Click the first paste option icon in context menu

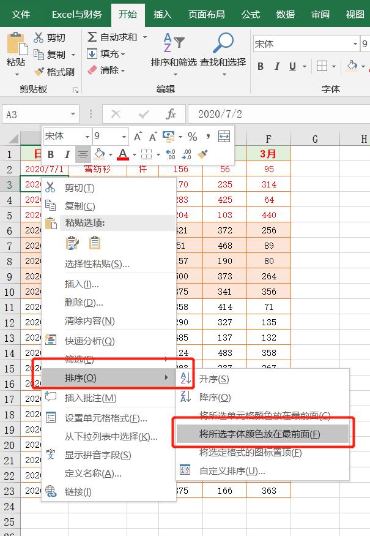tap(72, 243)
